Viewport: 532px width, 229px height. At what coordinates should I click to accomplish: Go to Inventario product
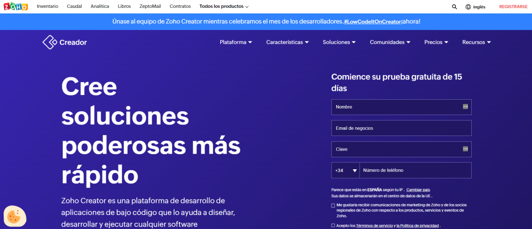click(47, 6)
